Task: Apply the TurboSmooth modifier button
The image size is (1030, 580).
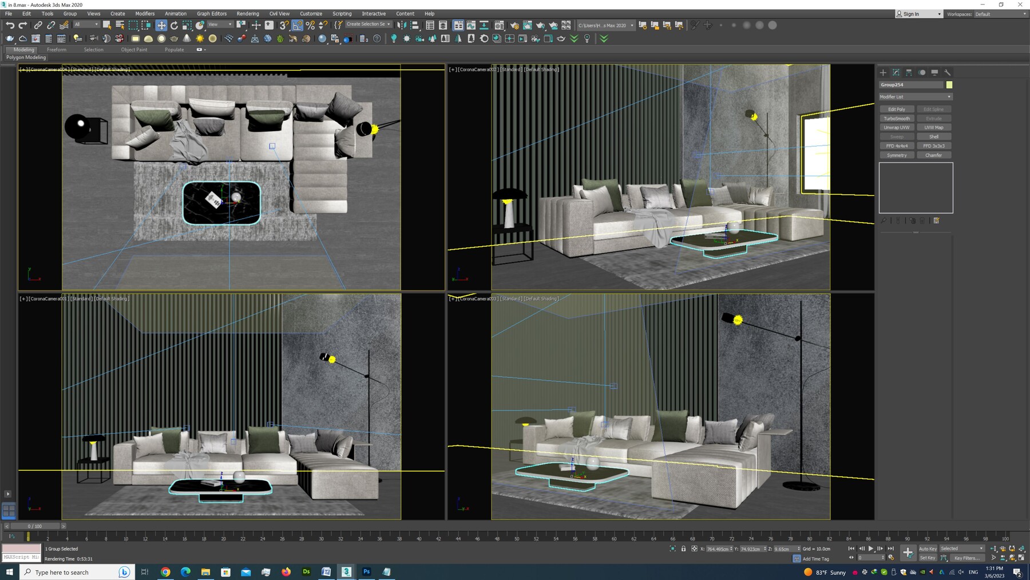Action: click(897, 119)
